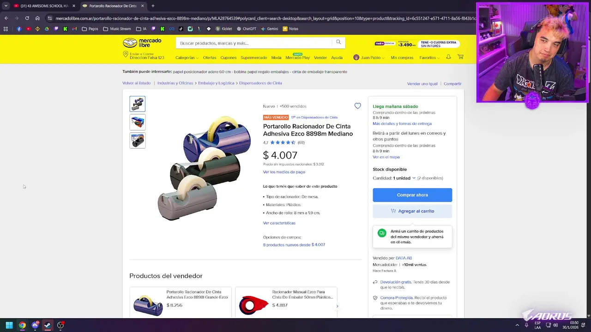
Task: Open the ChatGPT bookmark
Action: coord(246,29)
